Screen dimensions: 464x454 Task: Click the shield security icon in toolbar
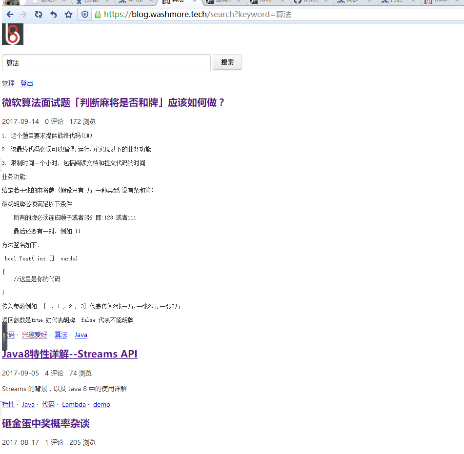pyautogui.click(x=84, y=14)
